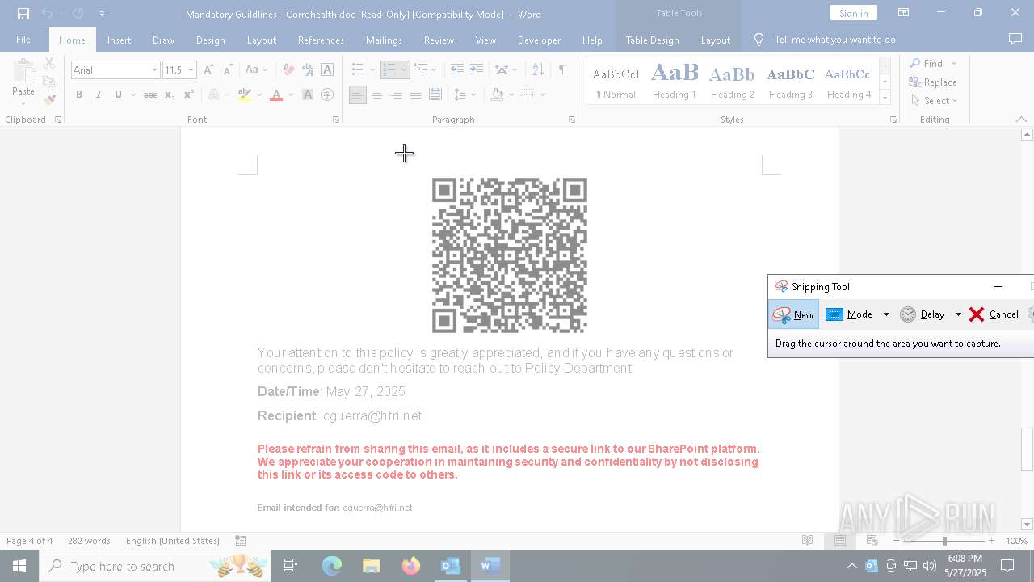Toggle Italic formatting
This screenshot has width=1034, height=582.
pyautogui.click(x=99, y=95)
